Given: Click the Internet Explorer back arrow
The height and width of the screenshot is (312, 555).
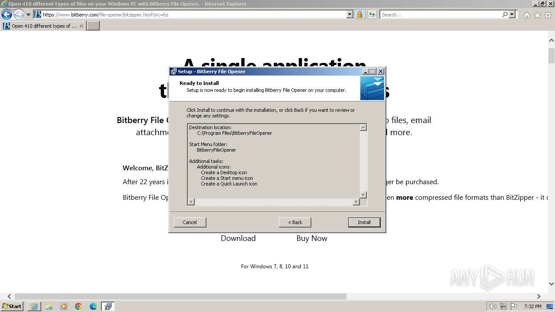Looking at the screenshot, I should tap(7, 15).
